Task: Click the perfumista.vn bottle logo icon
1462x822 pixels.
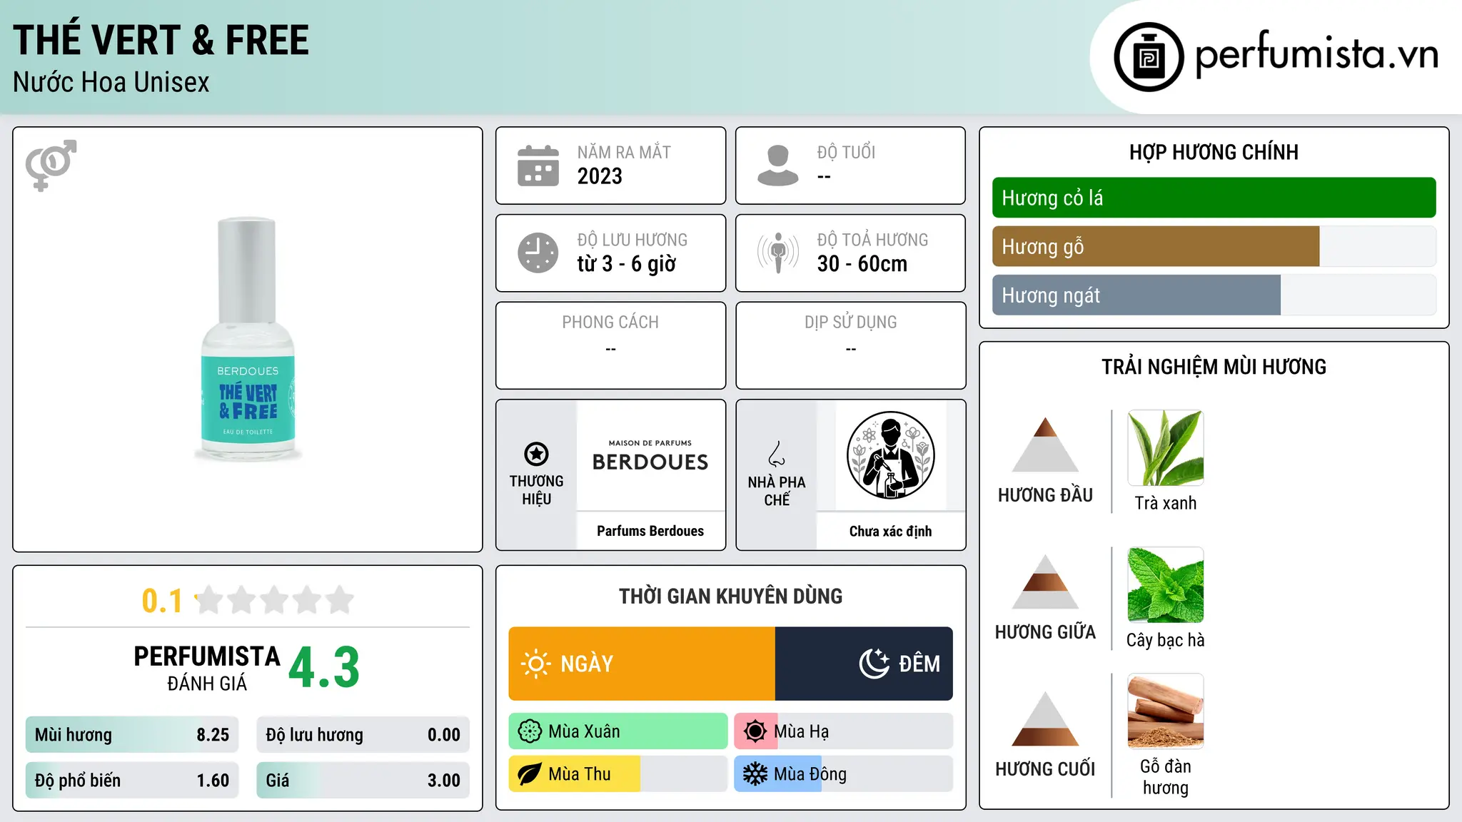Action: (x=1149, y=57)
